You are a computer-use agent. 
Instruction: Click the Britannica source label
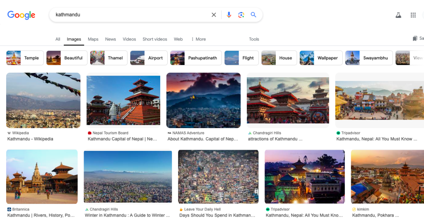[x=18, y=209]
